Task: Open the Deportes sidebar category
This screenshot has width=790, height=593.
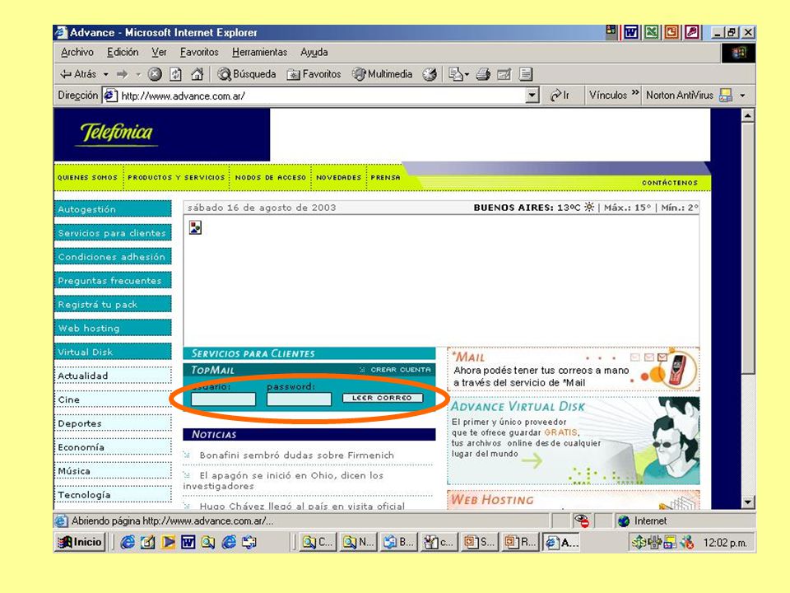Action: (113, 423)
